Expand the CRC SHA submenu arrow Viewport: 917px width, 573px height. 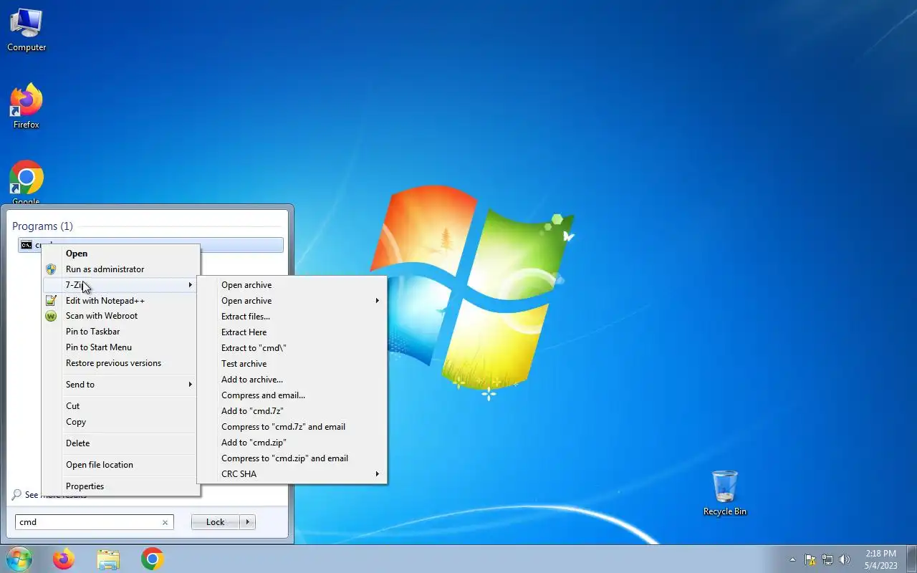tap(378, 474)
